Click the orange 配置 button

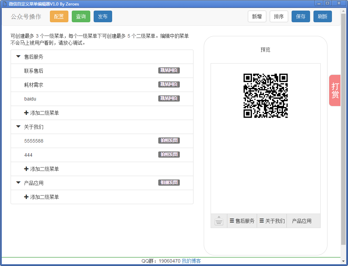click(x=59, y=16)
